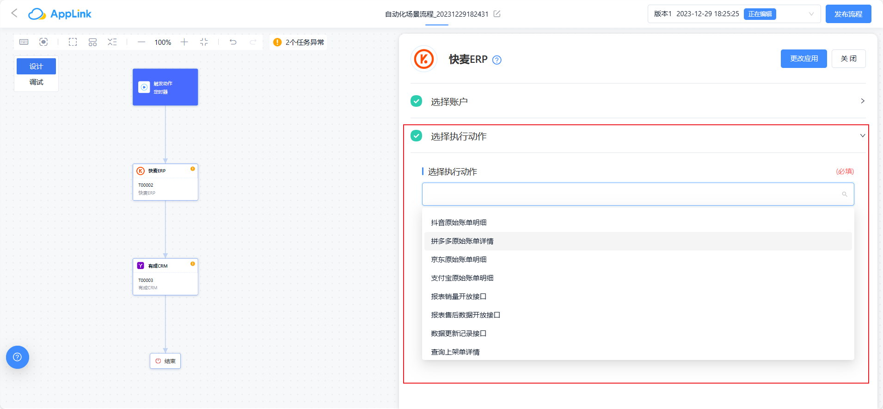Click the 发布流程 button
The image size is (883, 409).
click(x=848, y=14)
